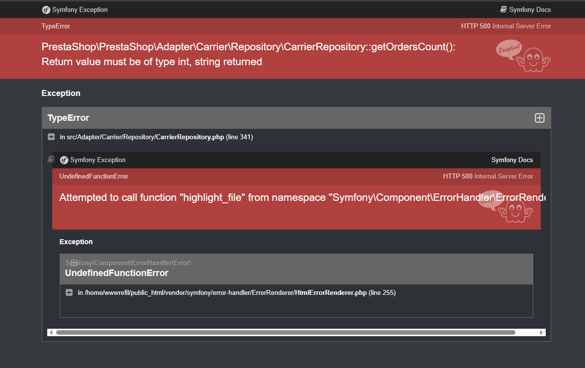Image resolution: width=585 pixels, height=368 pixels.
Task: Click the TypeError panel header title
Action: pyautogui.click(x=68, y=118)
